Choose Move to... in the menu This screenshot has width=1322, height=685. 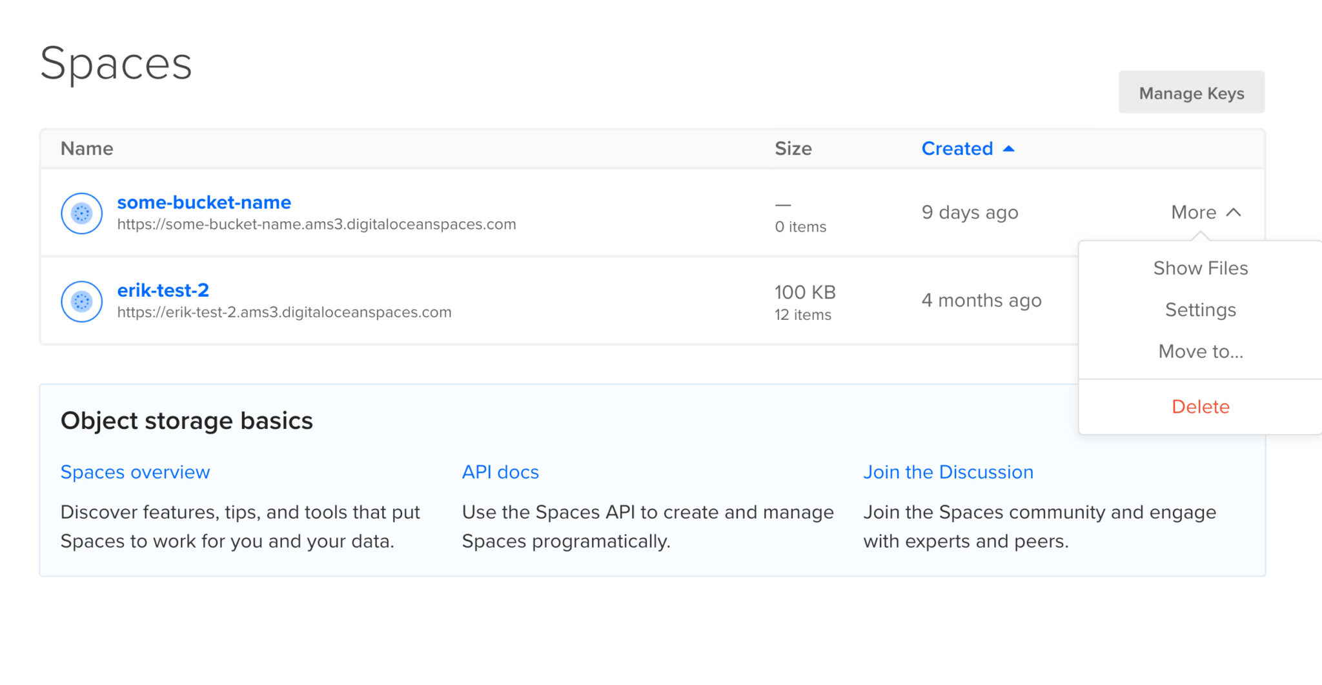click(x=1199, y=352)
